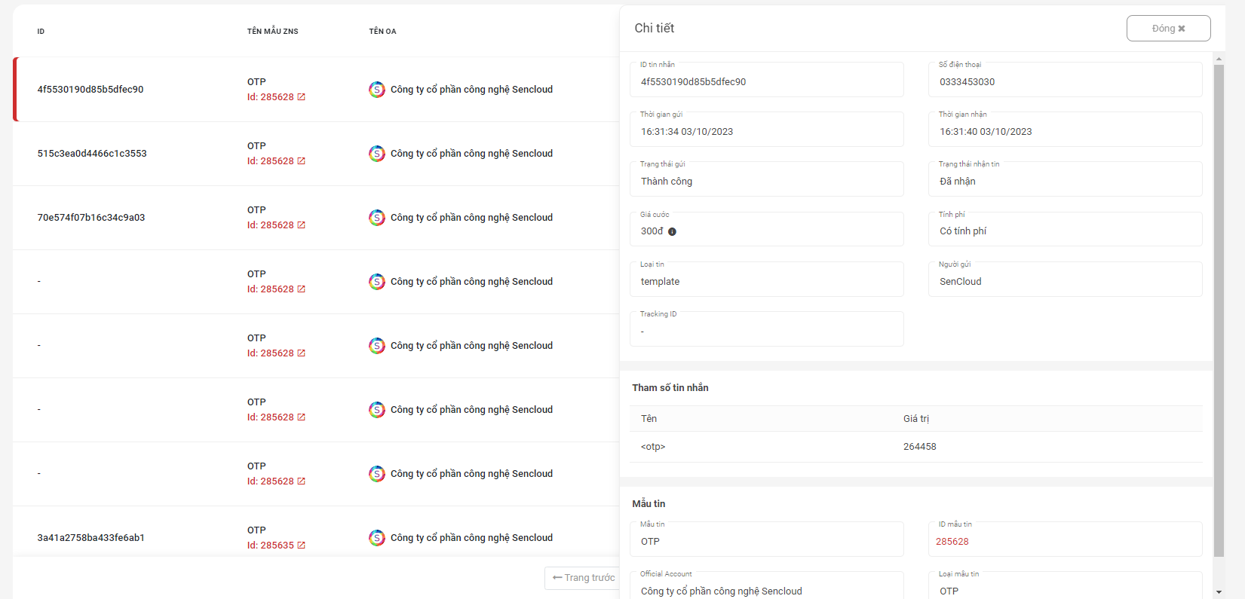Go to previous page with Trang trước
This screenshot has width=1245, height=599.
(x=583, y=578)
